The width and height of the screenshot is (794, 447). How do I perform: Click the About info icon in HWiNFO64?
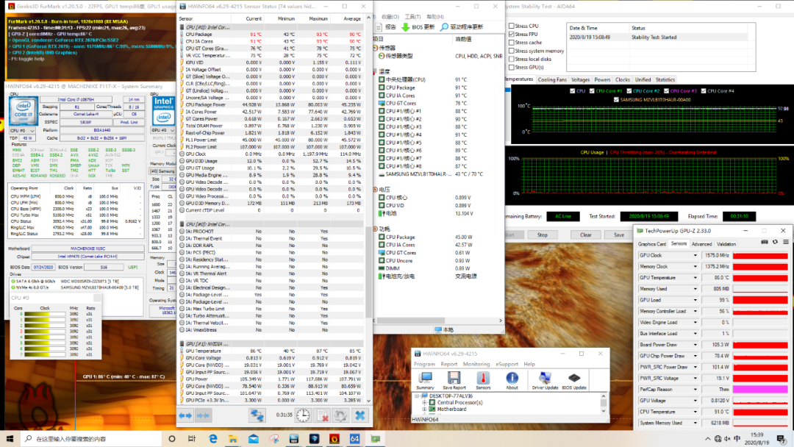[x=512, y=378]
